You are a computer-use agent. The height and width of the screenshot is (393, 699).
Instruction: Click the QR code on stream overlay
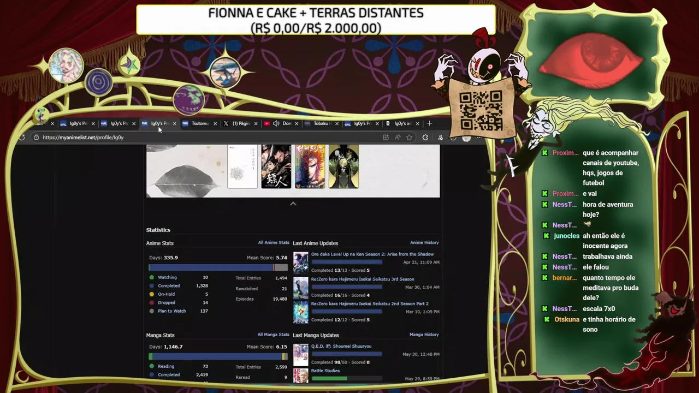pos(481,110)
